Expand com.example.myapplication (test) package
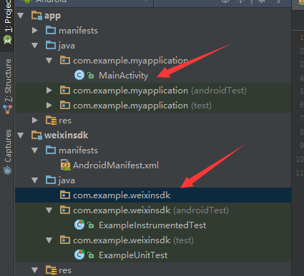Image resolution: width=304 pixels, height=276 pixels. coord(49,106)
